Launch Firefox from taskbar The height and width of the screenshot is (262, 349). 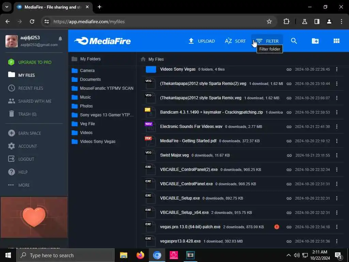(x=140, y=255)
